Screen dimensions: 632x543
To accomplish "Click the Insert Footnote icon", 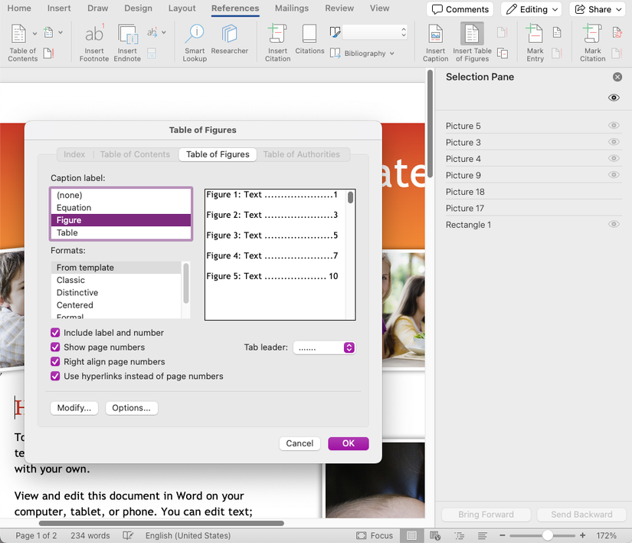I will click(x=94, y=35).
